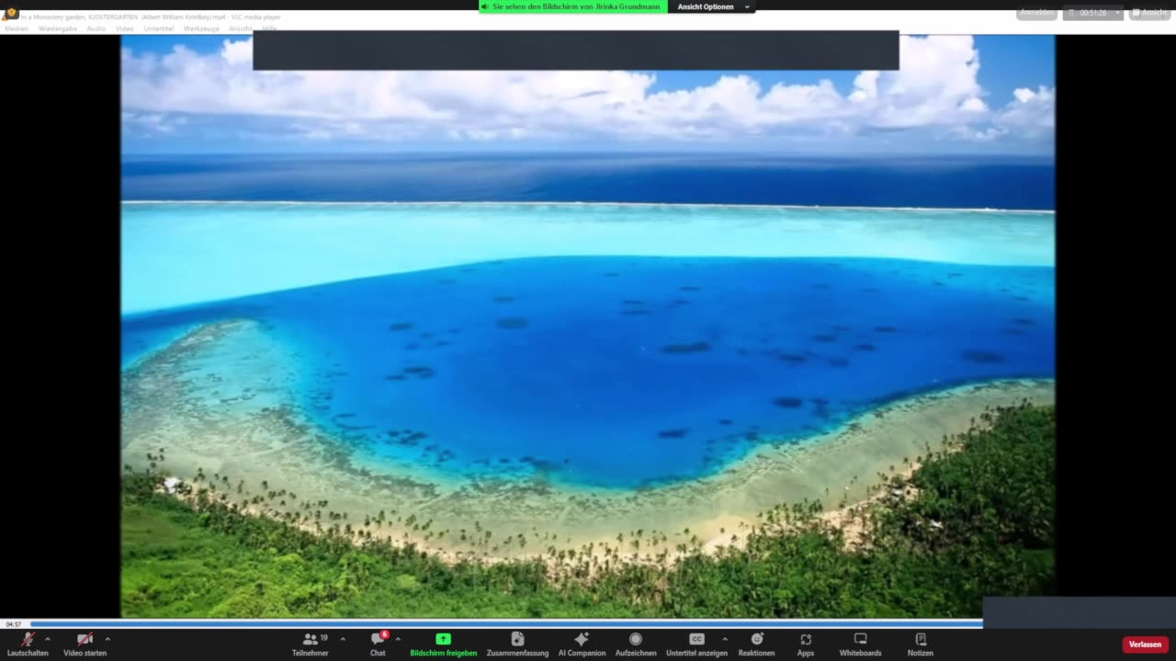Open VLC Wiedergabe menu
This screenshot has width=1176, height=661.
click(58, 28)
